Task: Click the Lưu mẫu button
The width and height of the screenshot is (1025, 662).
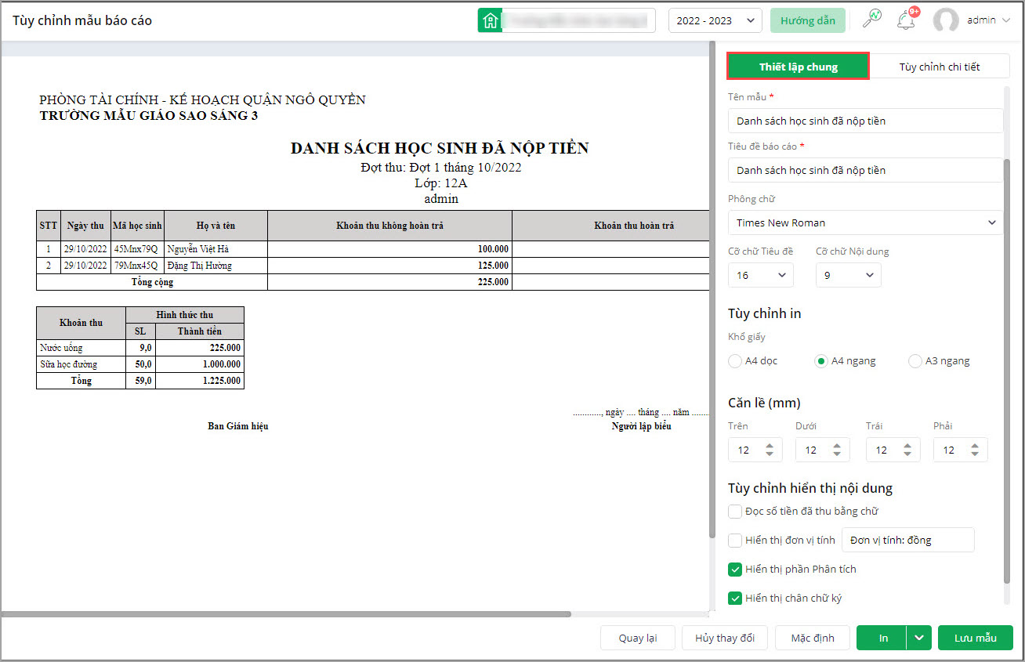Action: click(x=975, y=638)
